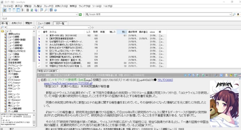Expand the board tree search field dropdown
The width and height of the screenshot is (241, 130).
pyautogui.click(x=34, y=28)
